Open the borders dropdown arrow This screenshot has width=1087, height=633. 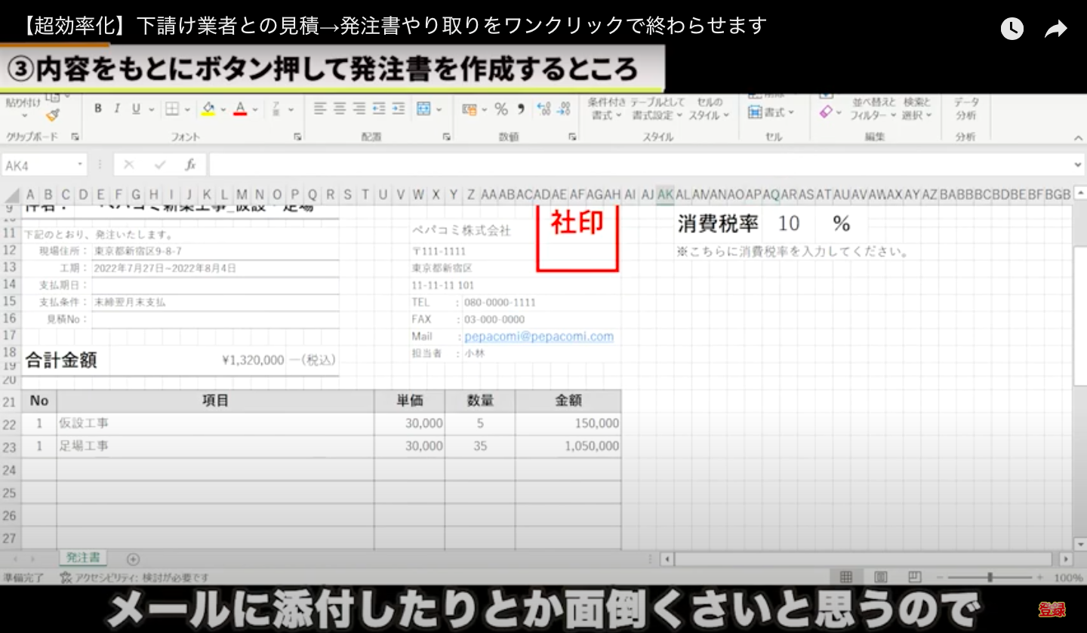pyautogui.click(x=186, y=109)
